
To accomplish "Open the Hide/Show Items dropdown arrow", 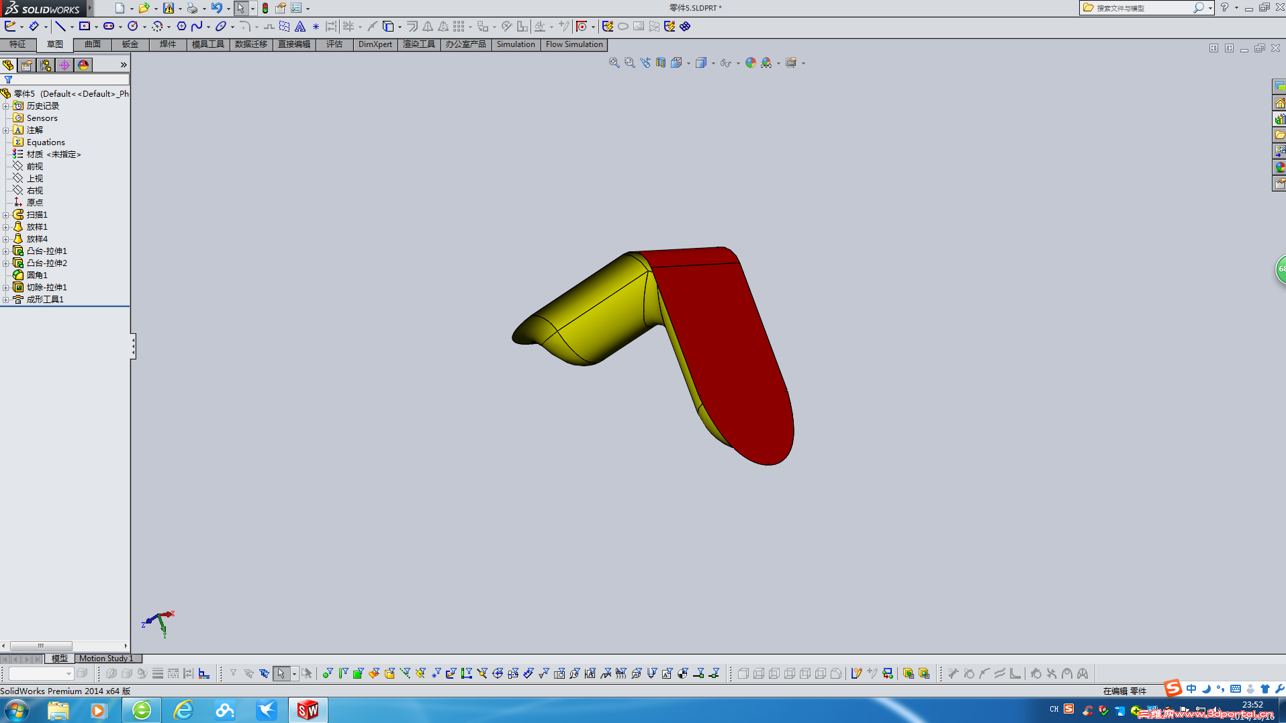I will point(738,63).
